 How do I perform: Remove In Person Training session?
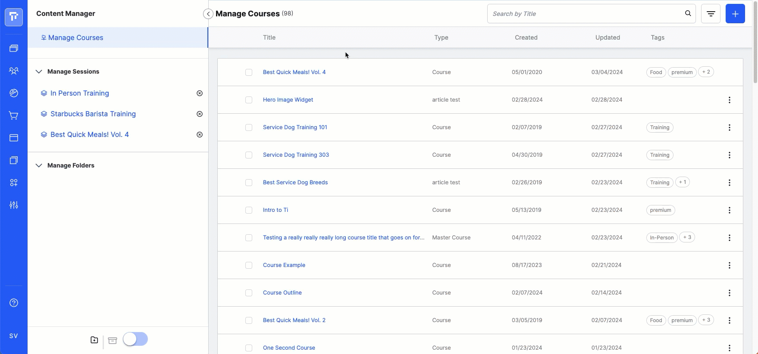click(200, 93)
